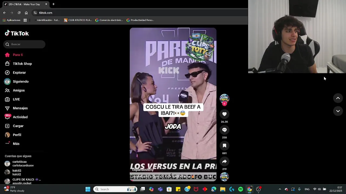Open the Windows Start menu
This screenshot has width=346, height=194.
[x=88, y=189]
